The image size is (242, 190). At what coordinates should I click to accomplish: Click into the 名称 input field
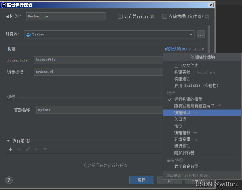pos(66,16)
